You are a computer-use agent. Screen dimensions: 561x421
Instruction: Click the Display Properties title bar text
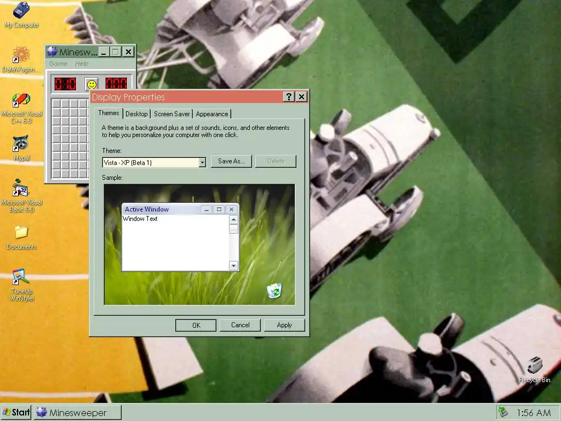point(128,97)
